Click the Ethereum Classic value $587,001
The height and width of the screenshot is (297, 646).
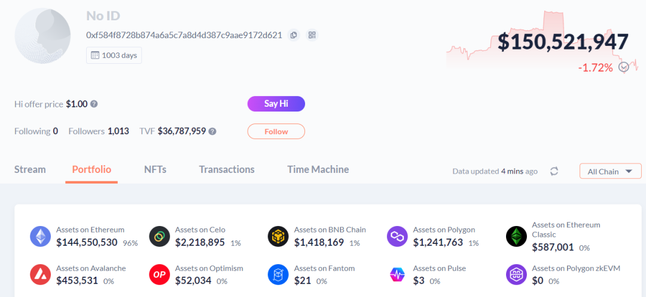pos(553,247)
